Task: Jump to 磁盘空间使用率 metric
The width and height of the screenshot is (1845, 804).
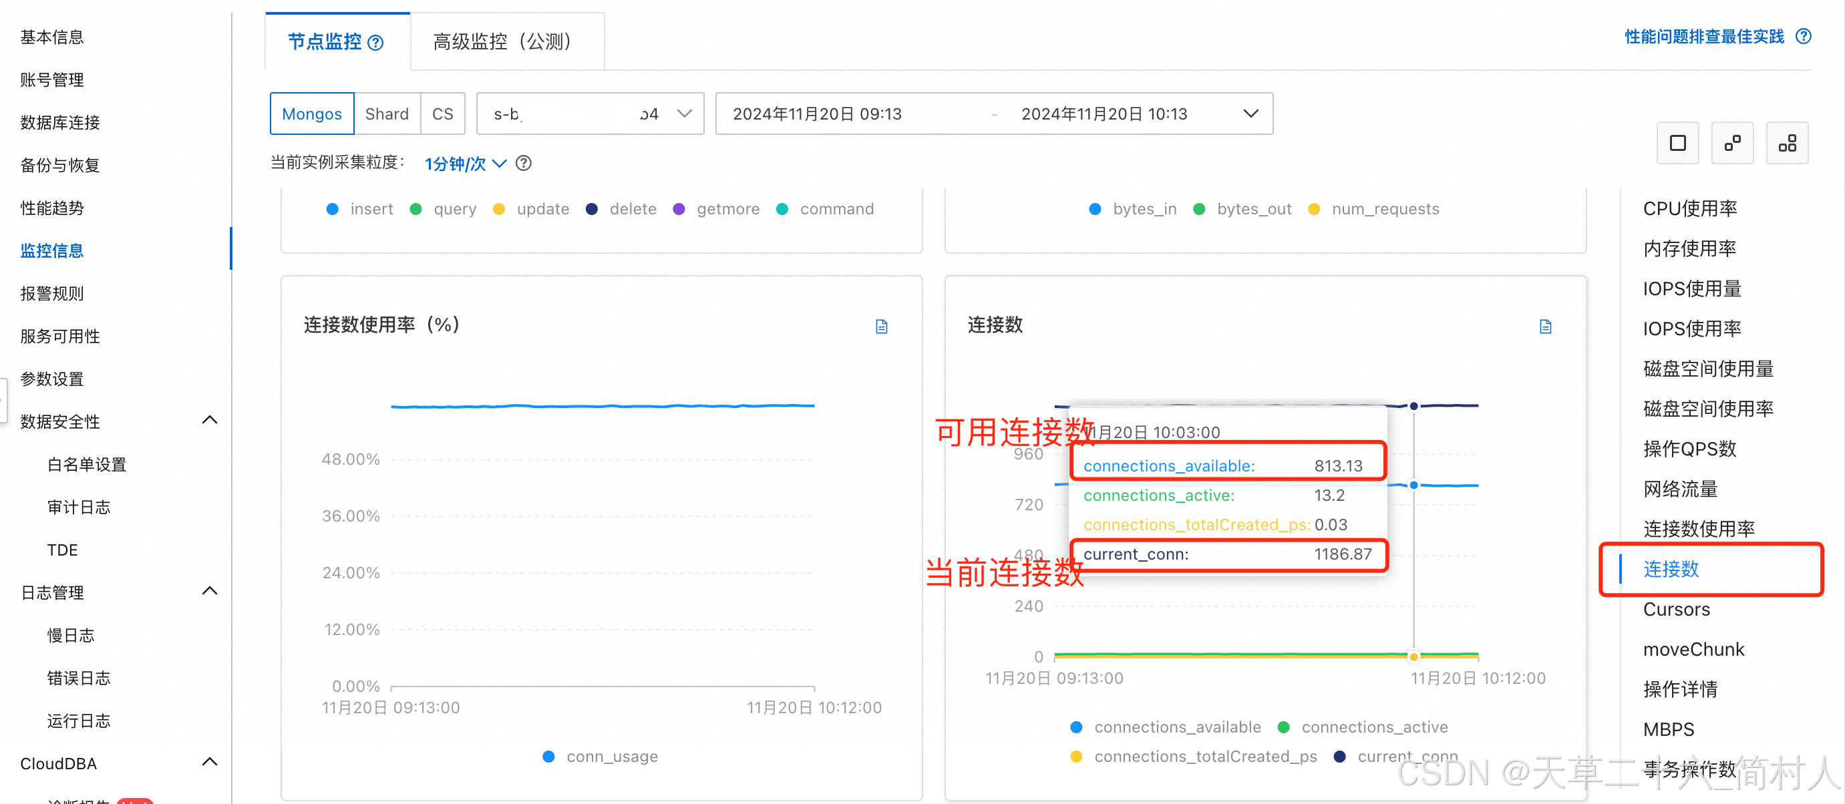Action: [x=1708, y=409]
